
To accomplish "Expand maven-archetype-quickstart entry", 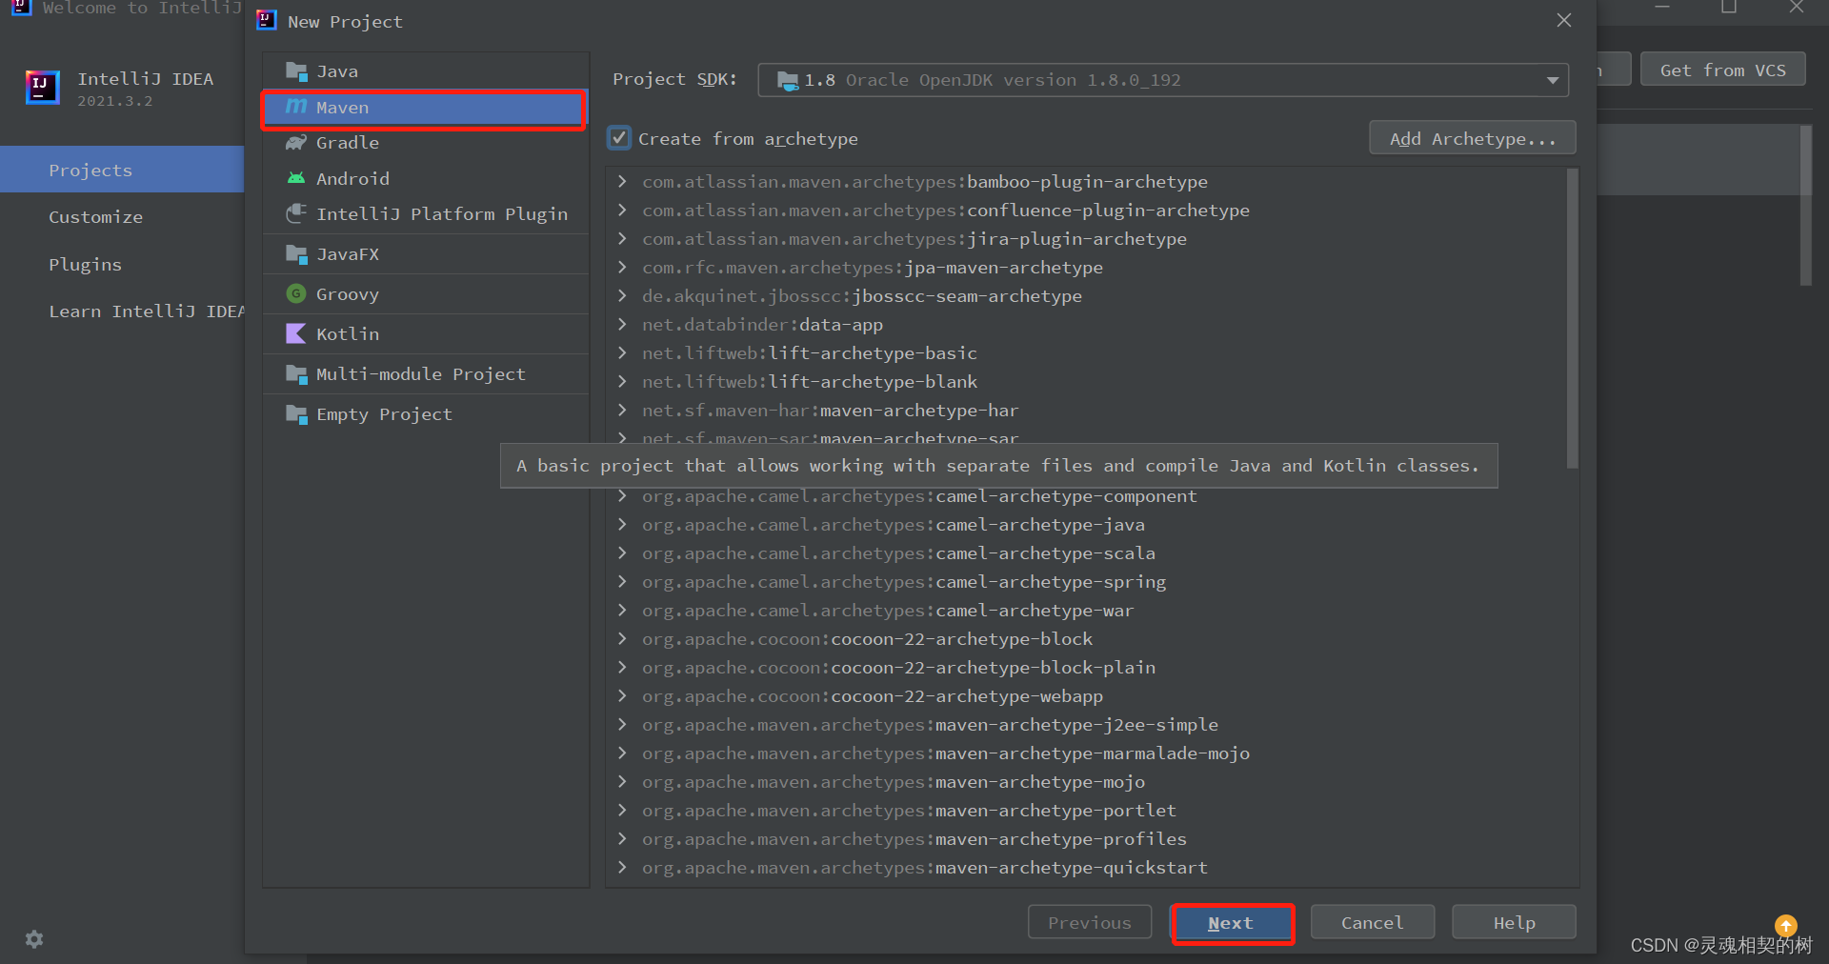I will (x=622, y=867).
